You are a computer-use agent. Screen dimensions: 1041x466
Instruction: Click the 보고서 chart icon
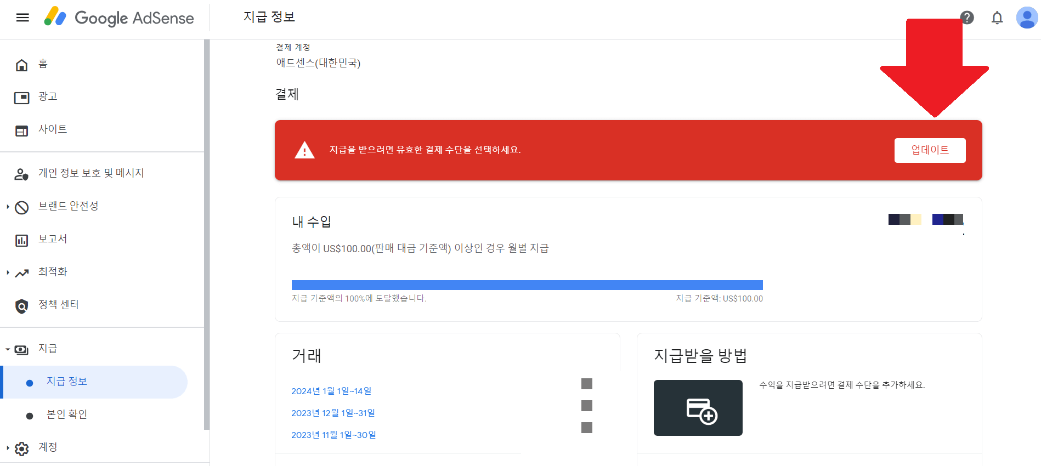click(21, 240)
